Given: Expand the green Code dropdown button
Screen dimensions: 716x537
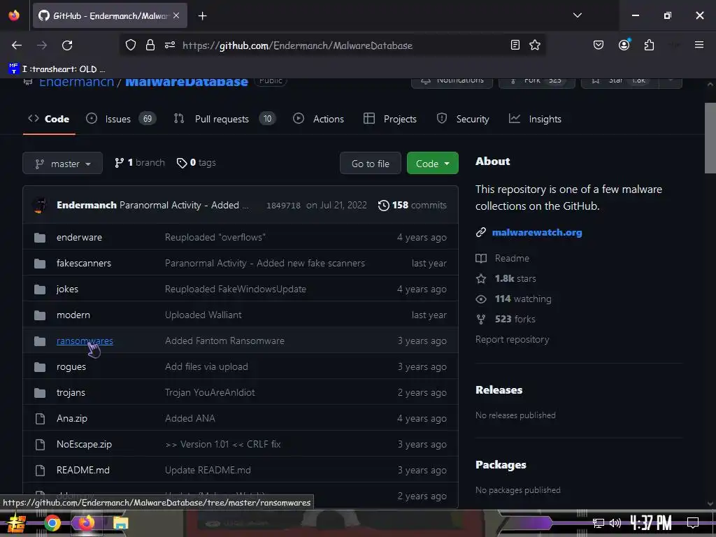Looking at the screenshot, I should tap(432, 164).
